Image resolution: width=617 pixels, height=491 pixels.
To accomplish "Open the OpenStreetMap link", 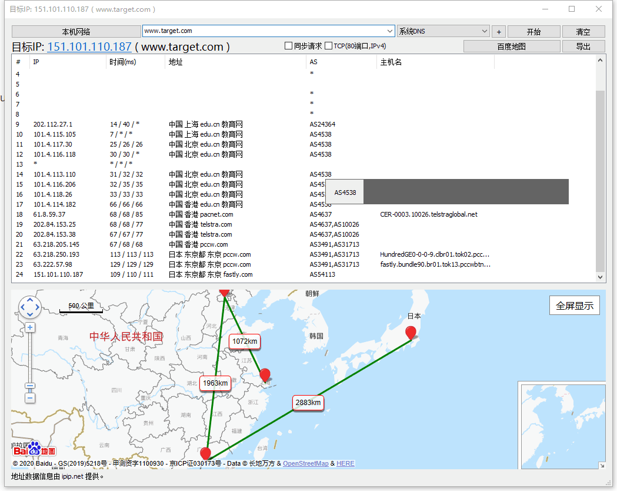I will pyautogui.click(x=306, y=463).
